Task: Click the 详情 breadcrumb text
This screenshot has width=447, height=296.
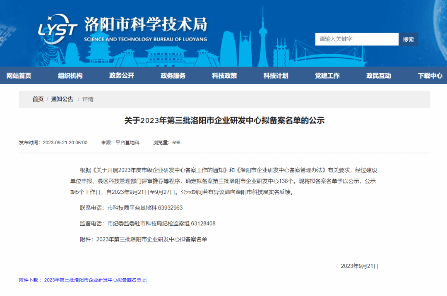Action: pyautogui.click(x=88, y=99)
